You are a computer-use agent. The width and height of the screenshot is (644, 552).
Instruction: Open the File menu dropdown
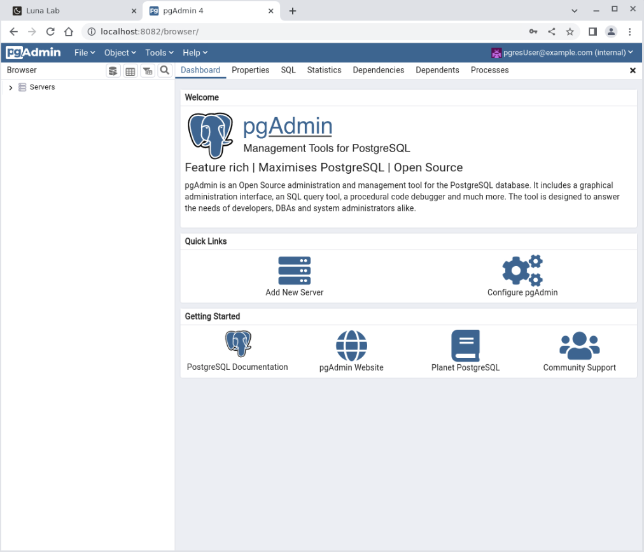click(85, 53)
